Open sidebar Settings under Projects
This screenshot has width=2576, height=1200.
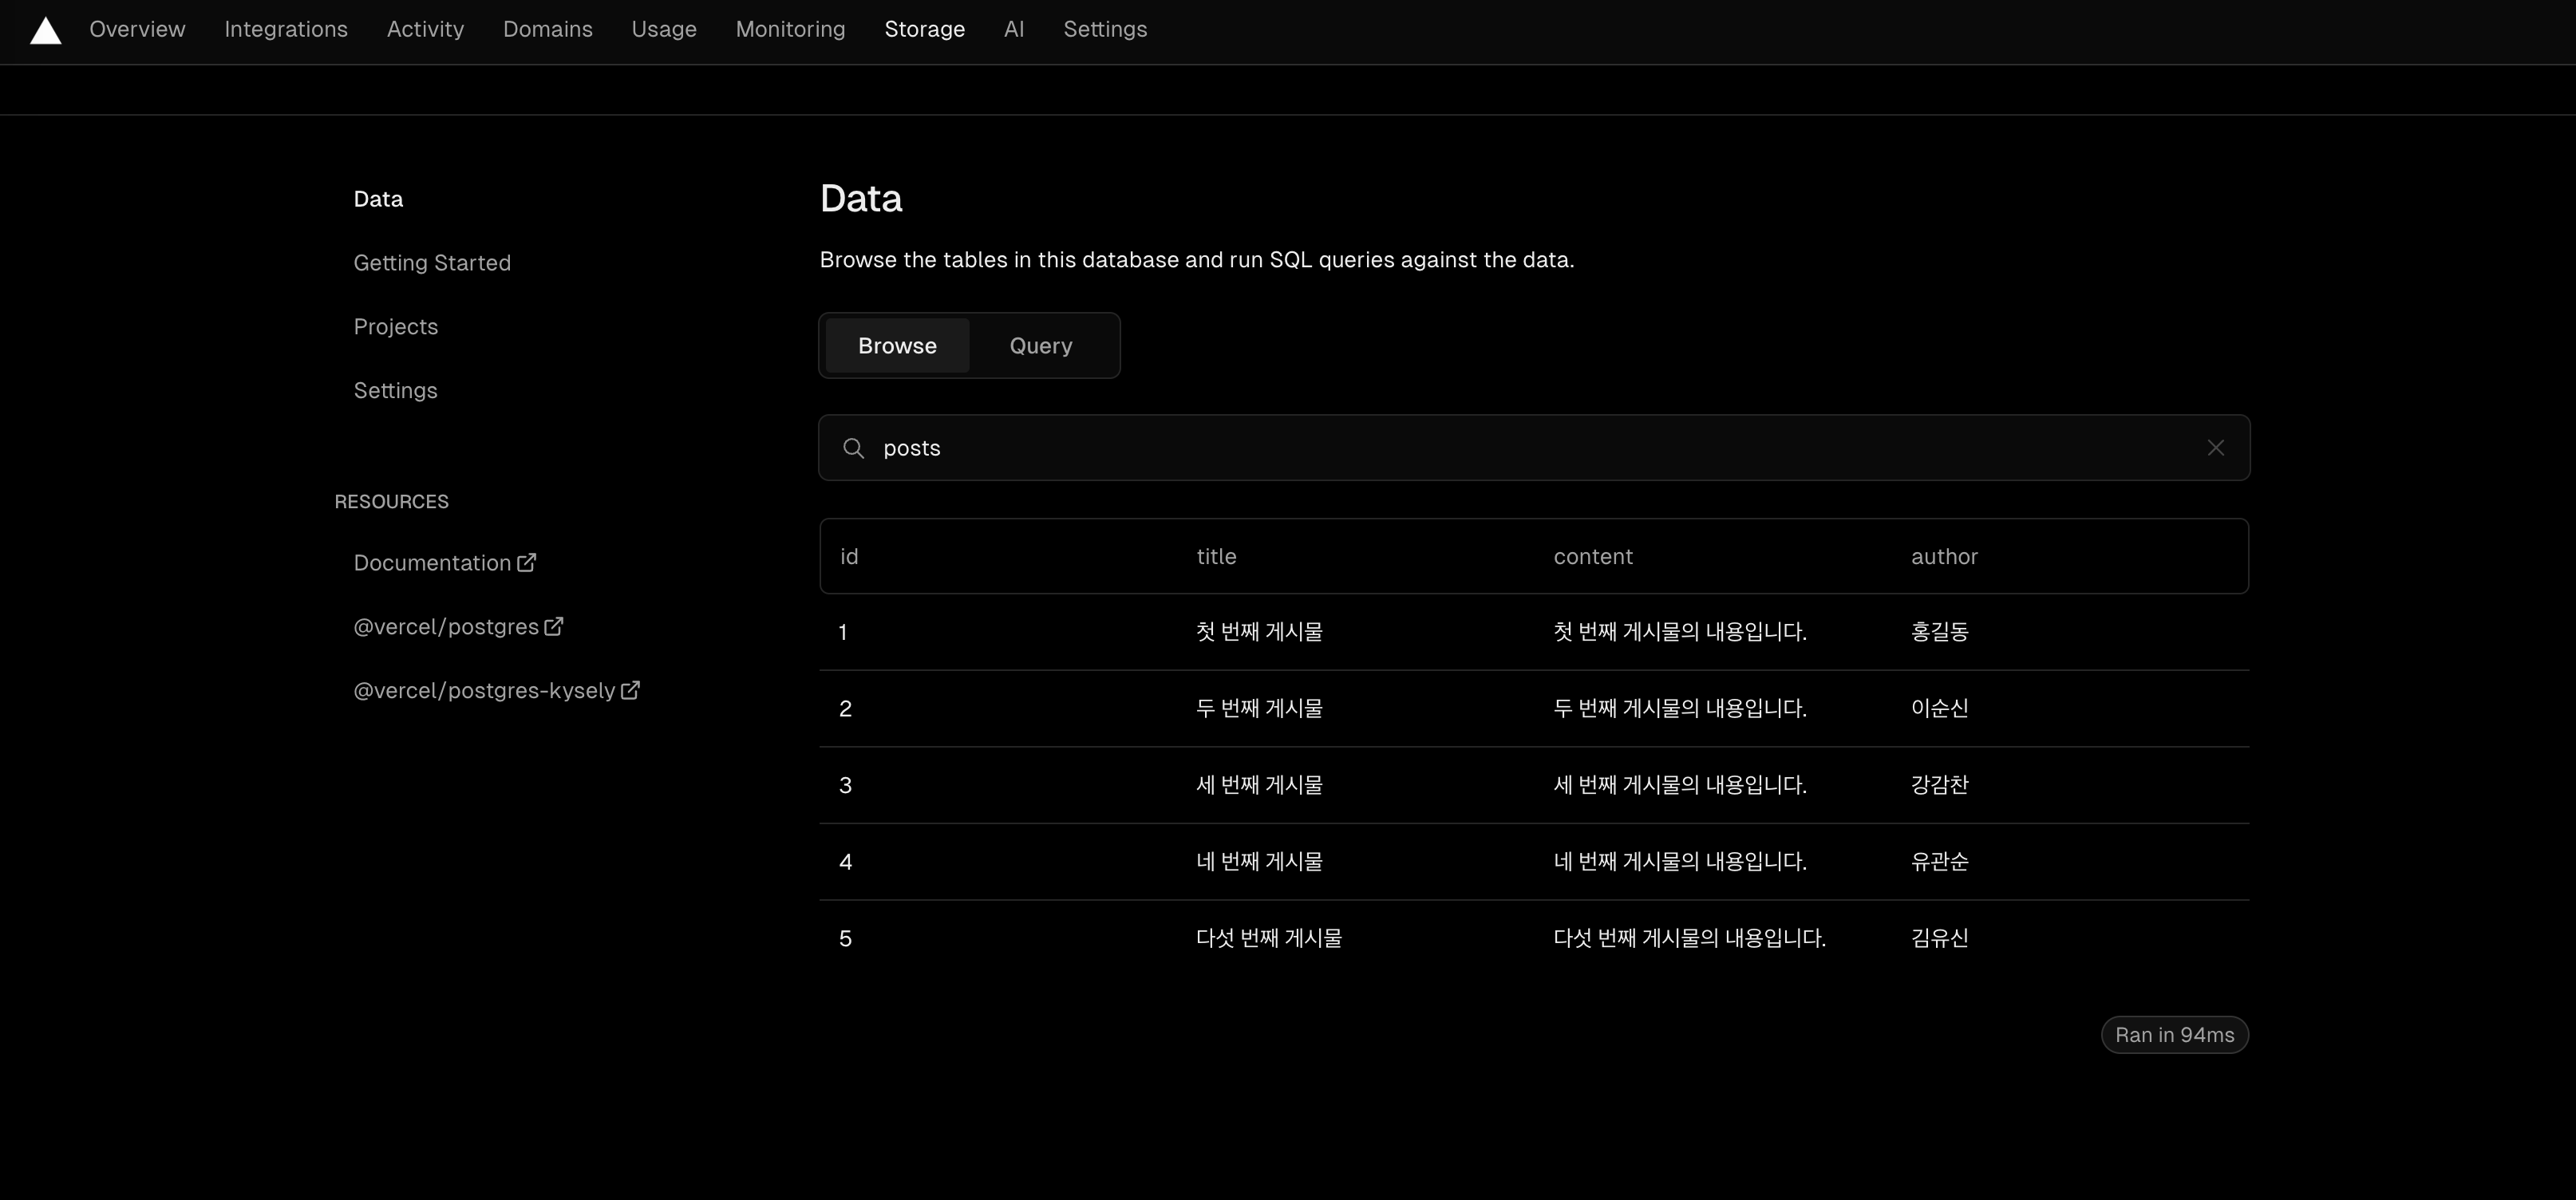click(x=395, y=391)
